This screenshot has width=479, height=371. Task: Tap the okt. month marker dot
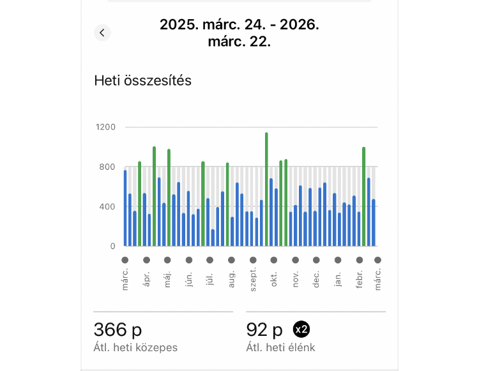(x=273, y=260)
